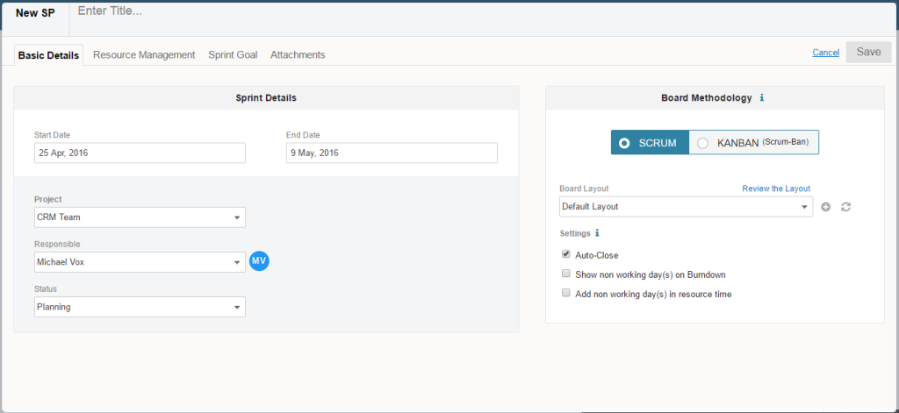899x413 pixels.
Task: Select the SCRUM methodology radio button
Action: (x=624, y=143)
